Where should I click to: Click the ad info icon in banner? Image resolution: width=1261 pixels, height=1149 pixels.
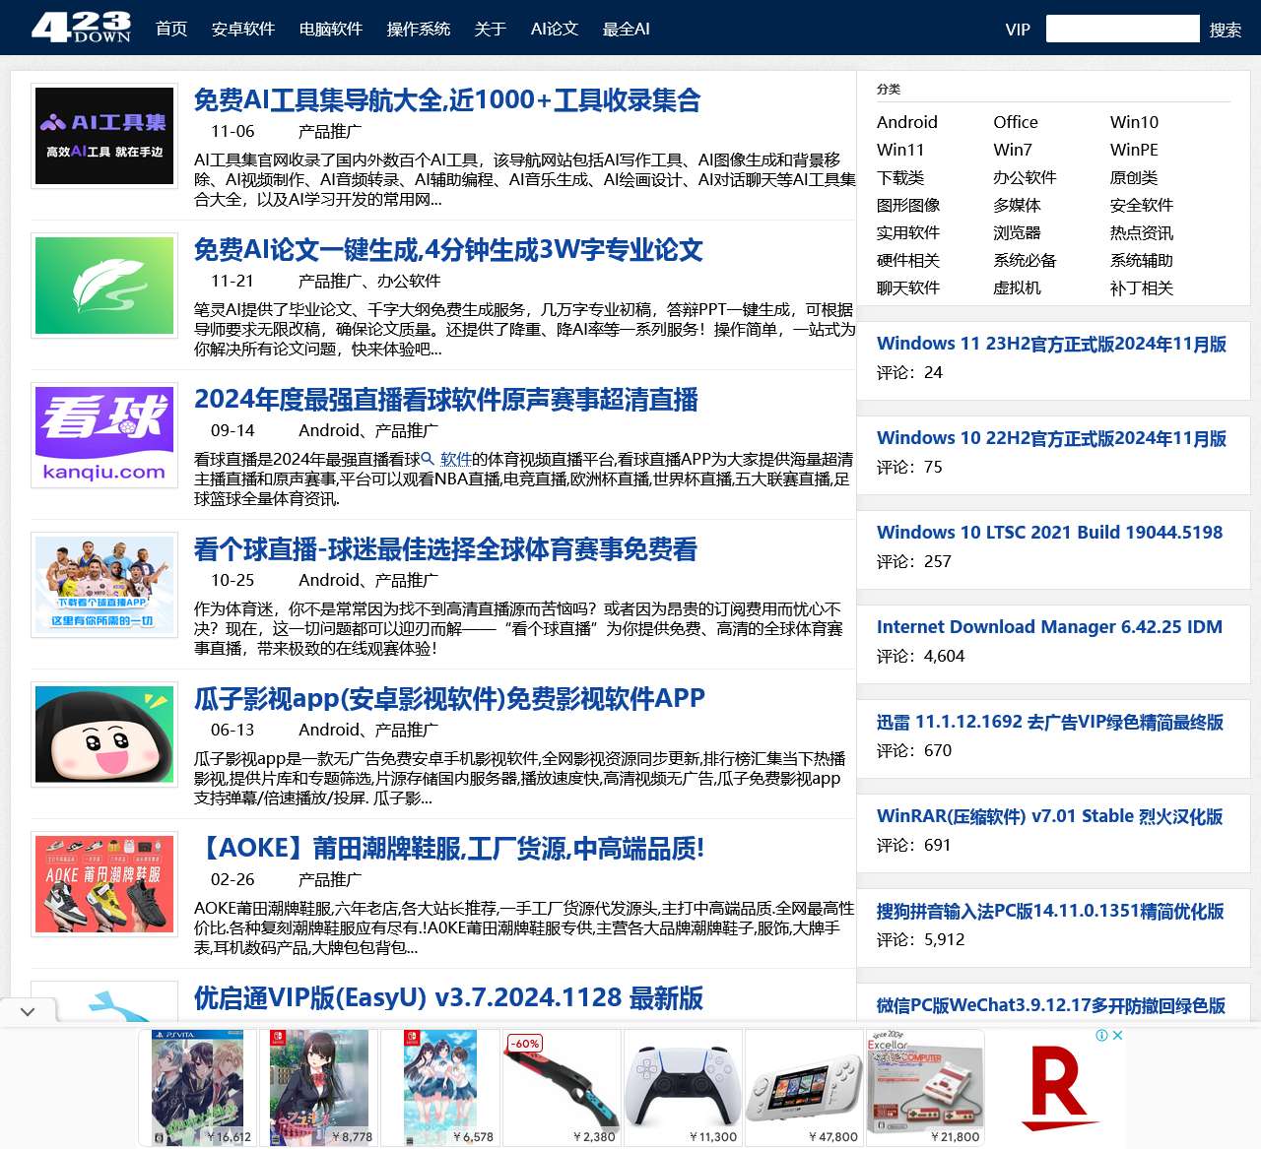tap(1102, 1035)
